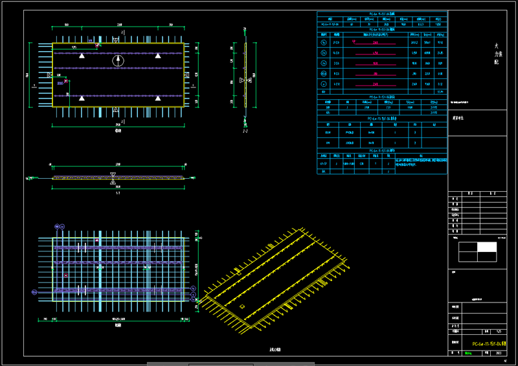Click the green text in title block bottom row

[x=468, y=353]
